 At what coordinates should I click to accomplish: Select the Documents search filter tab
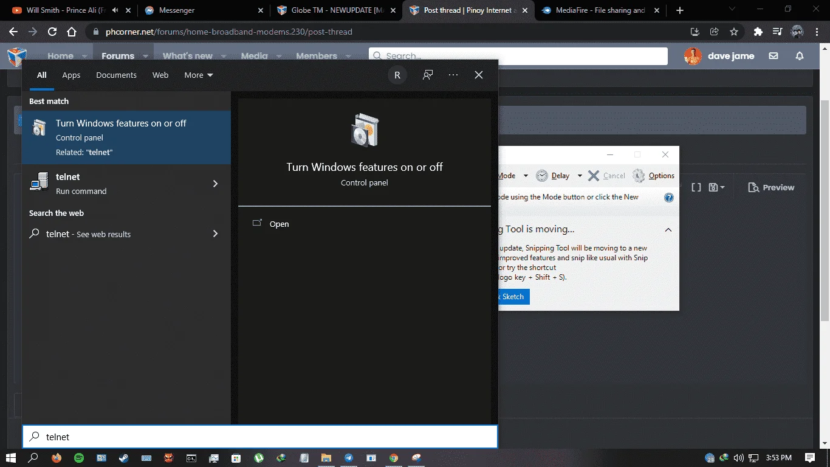(x=116, y=75)
